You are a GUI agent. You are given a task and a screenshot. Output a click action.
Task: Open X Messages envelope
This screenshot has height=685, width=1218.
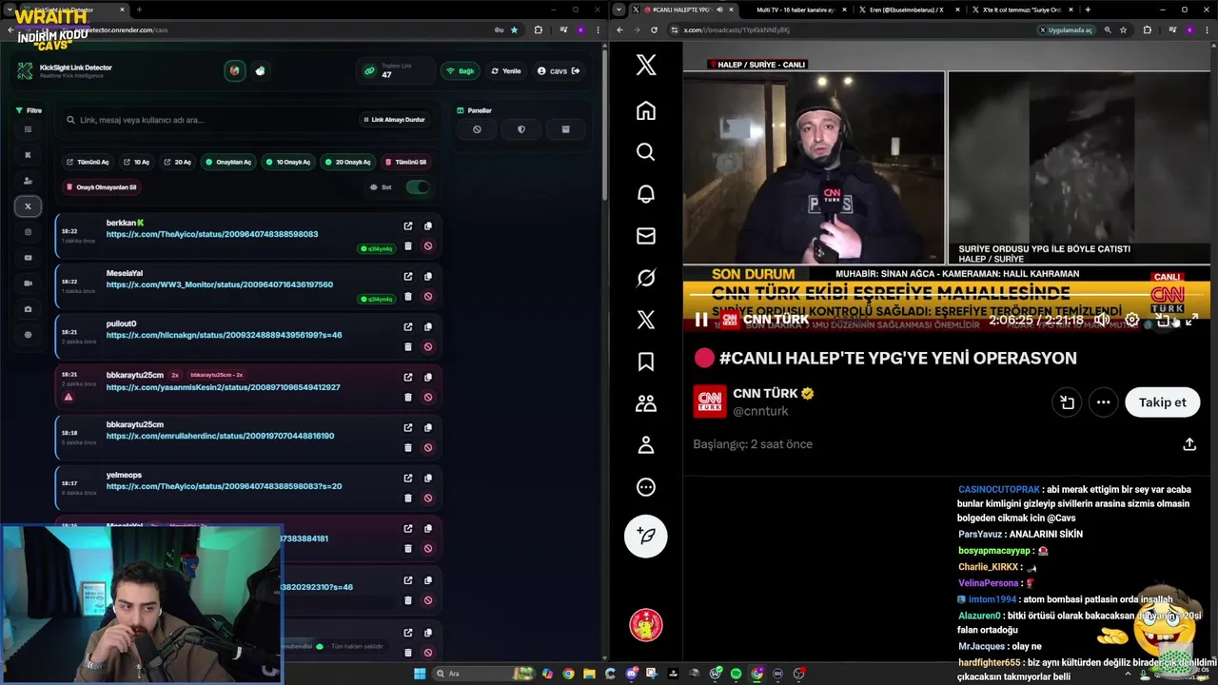coord(646,236)
